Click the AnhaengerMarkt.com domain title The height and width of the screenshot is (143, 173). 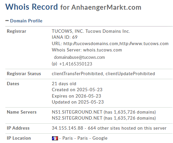click(106, 7)
